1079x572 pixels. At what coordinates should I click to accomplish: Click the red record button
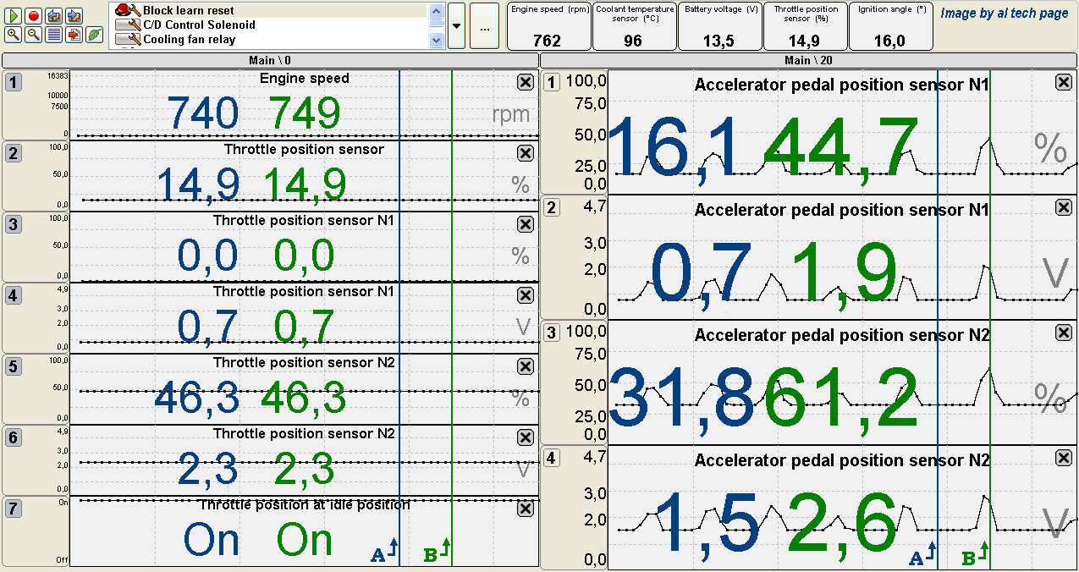coord(33,15)
